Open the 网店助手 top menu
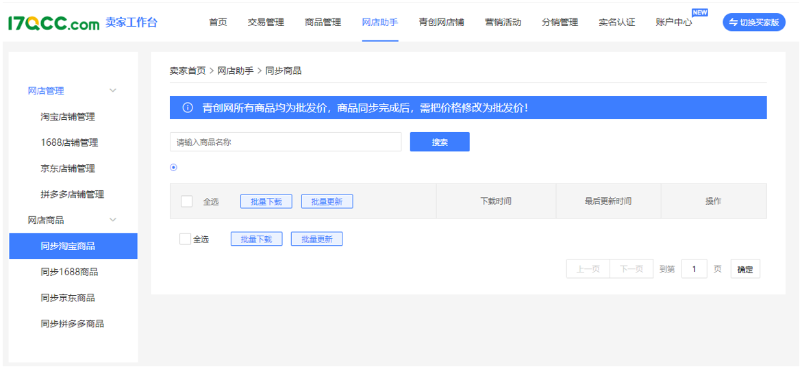Screen dimensions: 802x367 (379, 23)
